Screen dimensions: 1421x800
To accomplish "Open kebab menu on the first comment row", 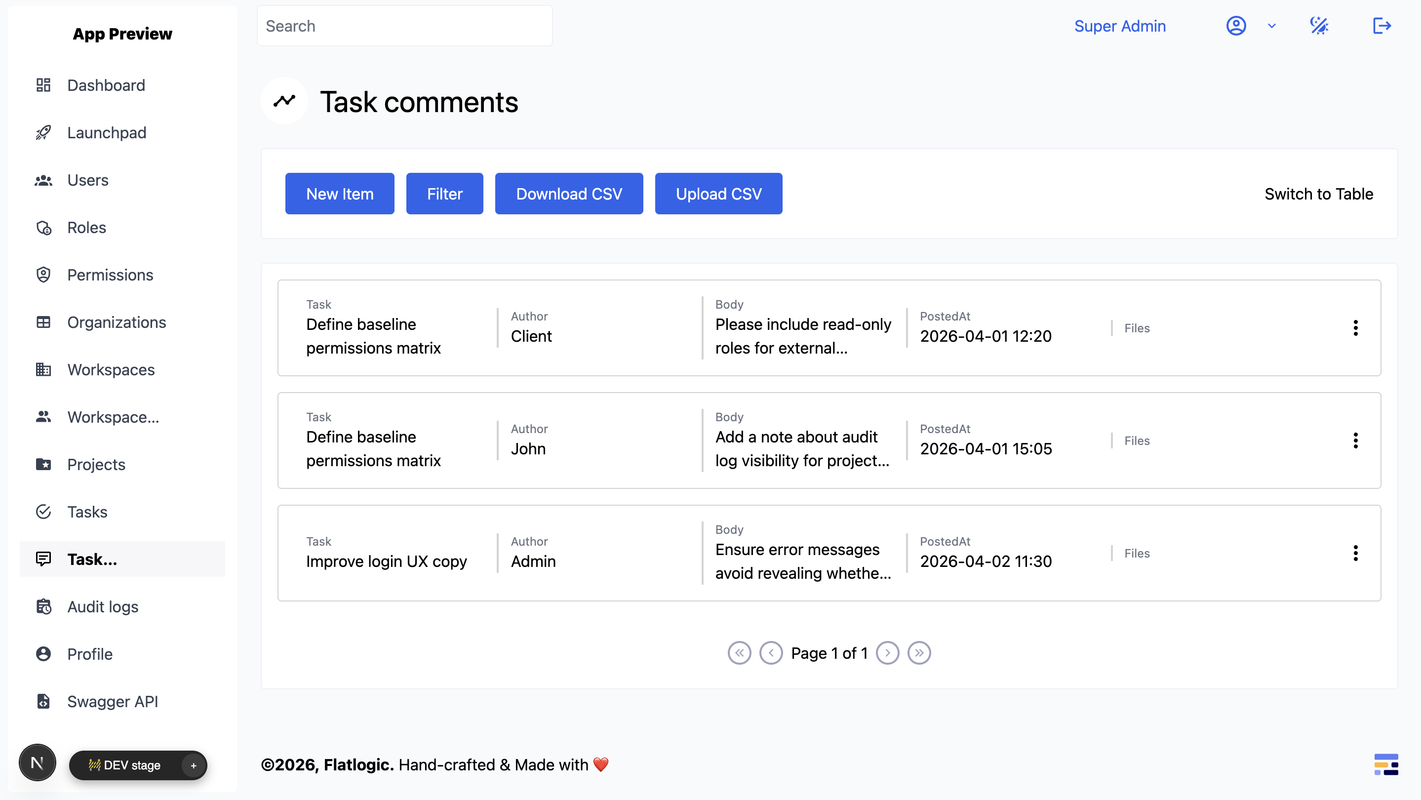I will click(x=1356, y=328).
